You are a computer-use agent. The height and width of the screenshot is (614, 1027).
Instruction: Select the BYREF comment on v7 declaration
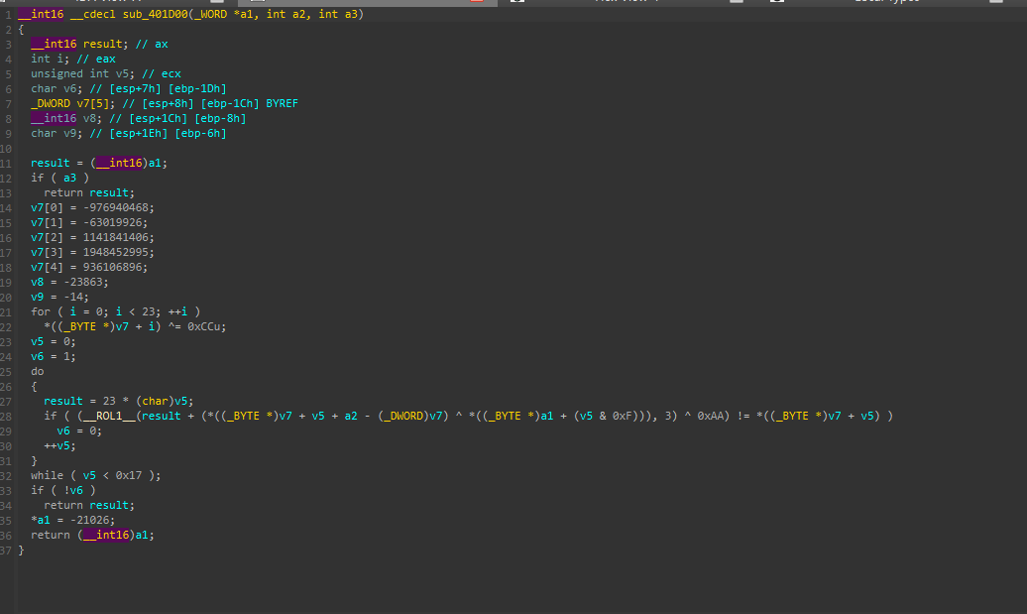[x=282, y=103]
